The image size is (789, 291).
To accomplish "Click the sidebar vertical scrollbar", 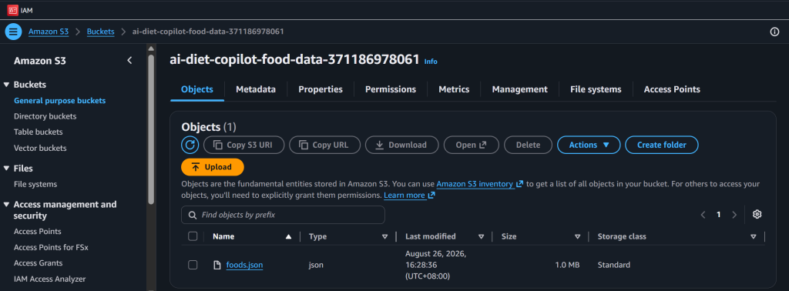I will [151, 129].
